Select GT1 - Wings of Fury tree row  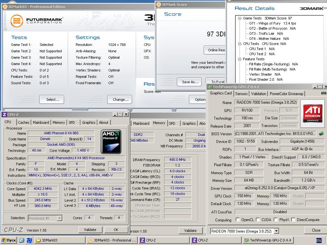[273, 23]
